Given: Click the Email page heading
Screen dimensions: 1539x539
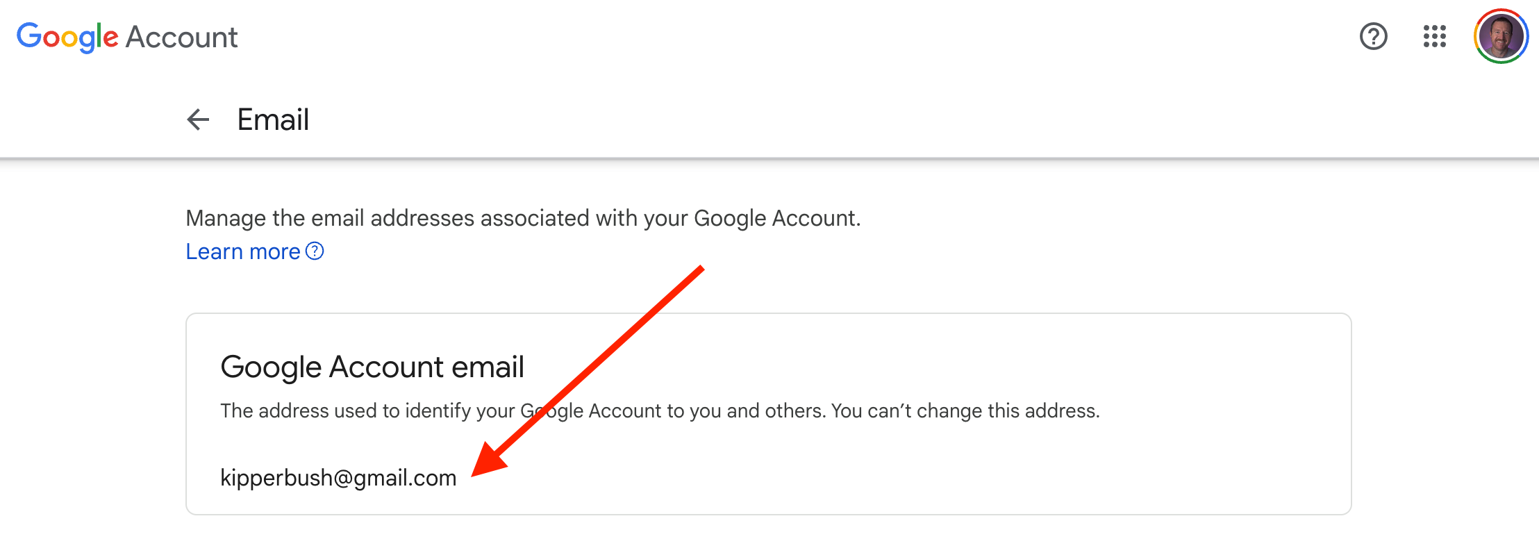Looking at the screenshot, I should [273, 119].
